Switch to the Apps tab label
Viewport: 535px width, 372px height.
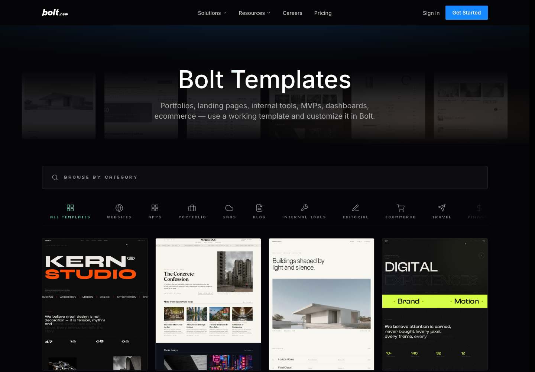tap(155, 217)
